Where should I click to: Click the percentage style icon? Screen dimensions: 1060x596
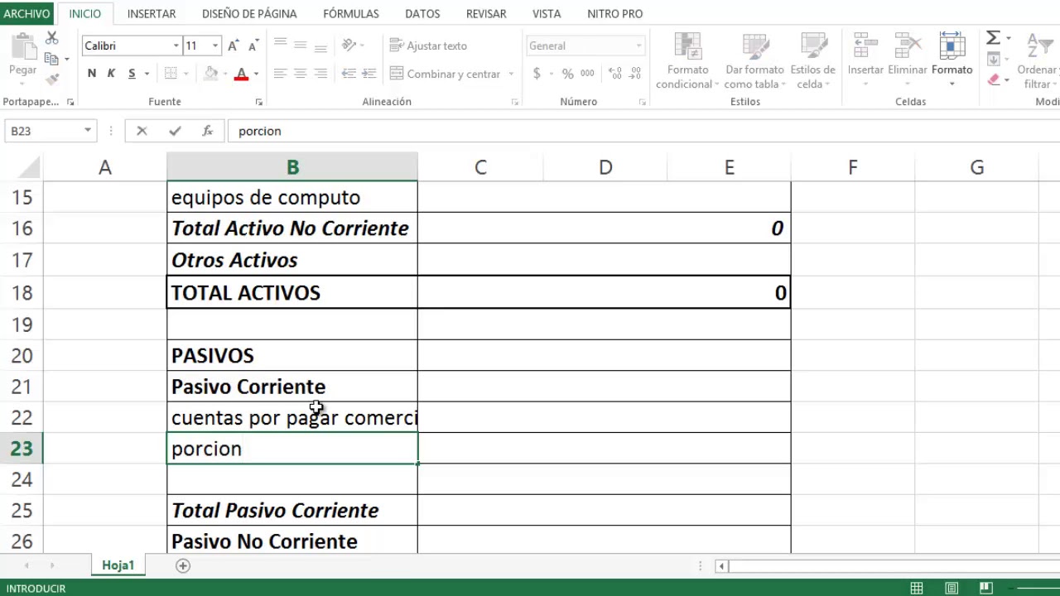[x=567, y=73]
